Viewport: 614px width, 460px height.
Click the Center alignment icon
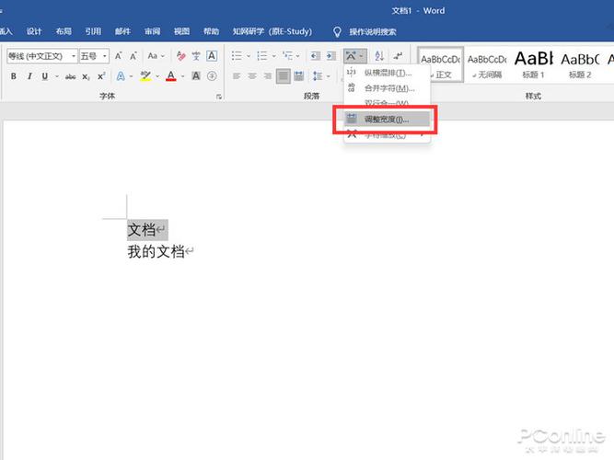[252, 76]
